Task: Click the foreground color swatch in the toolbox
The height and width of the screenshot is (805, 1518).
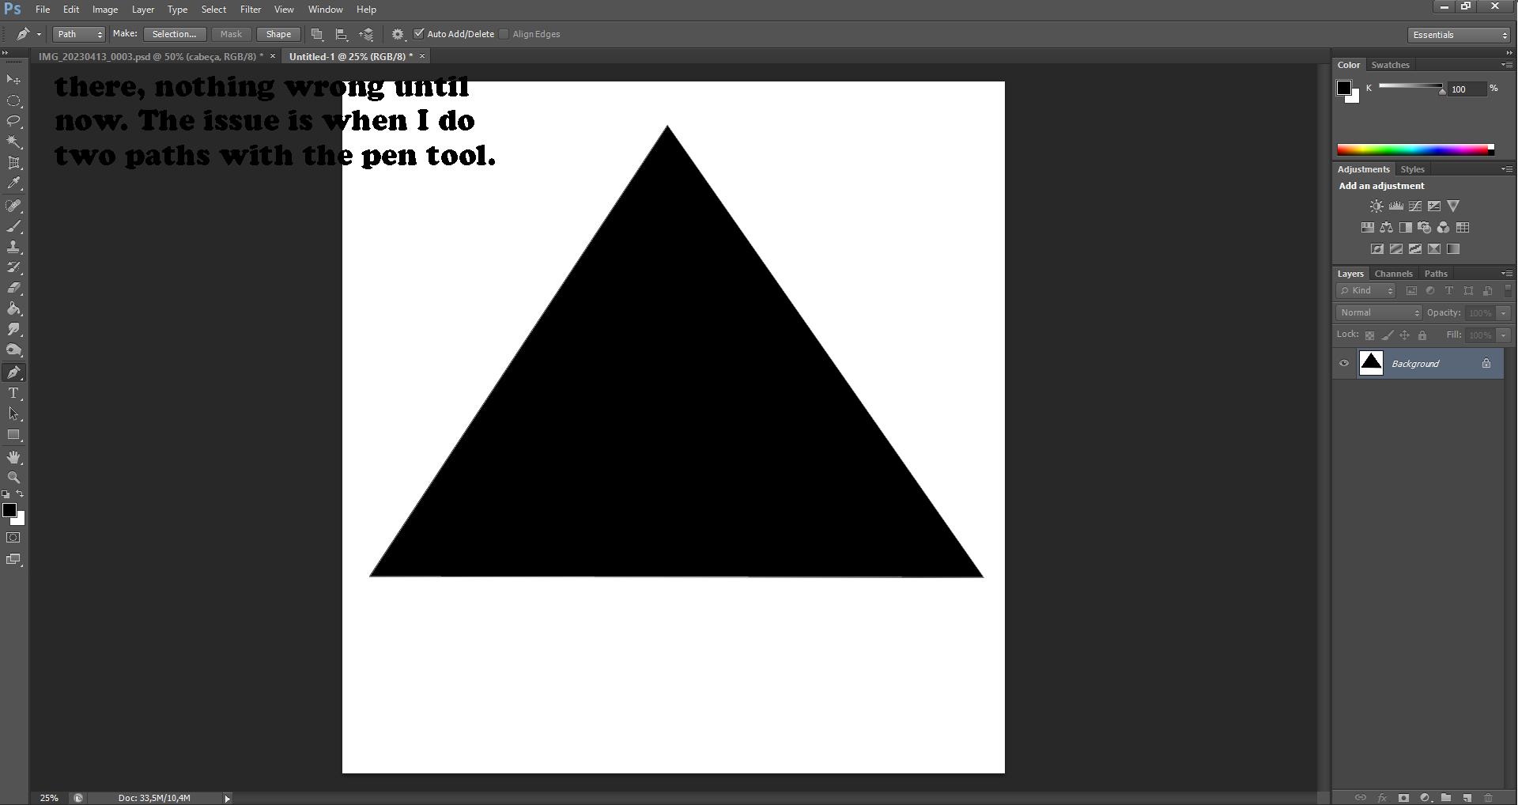Action: [9, 510]
